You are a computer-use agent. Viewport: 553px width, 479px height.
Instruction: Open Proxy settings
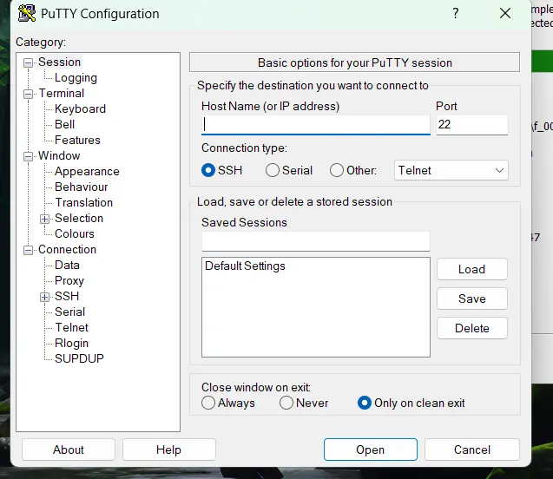click(69, 280)
